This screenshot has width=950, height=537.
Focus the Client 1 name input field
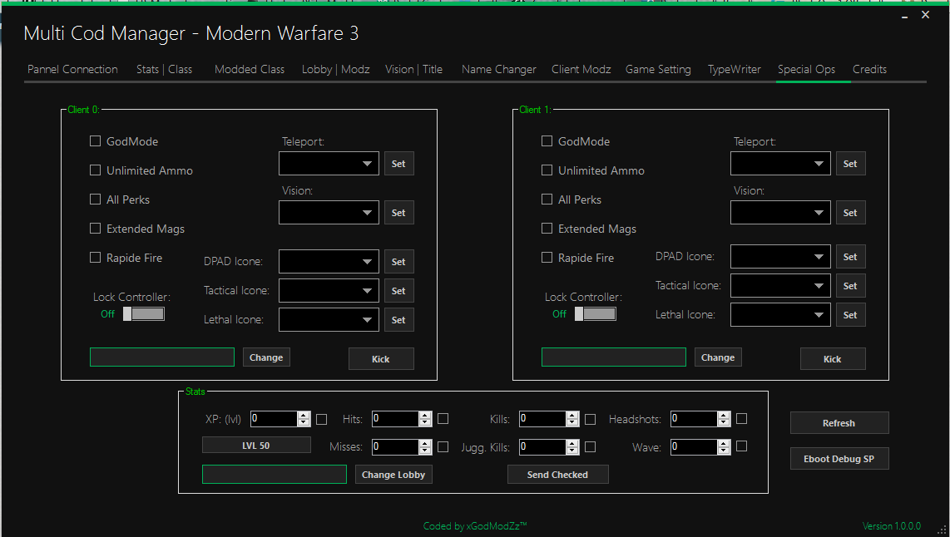coord(614,357)
